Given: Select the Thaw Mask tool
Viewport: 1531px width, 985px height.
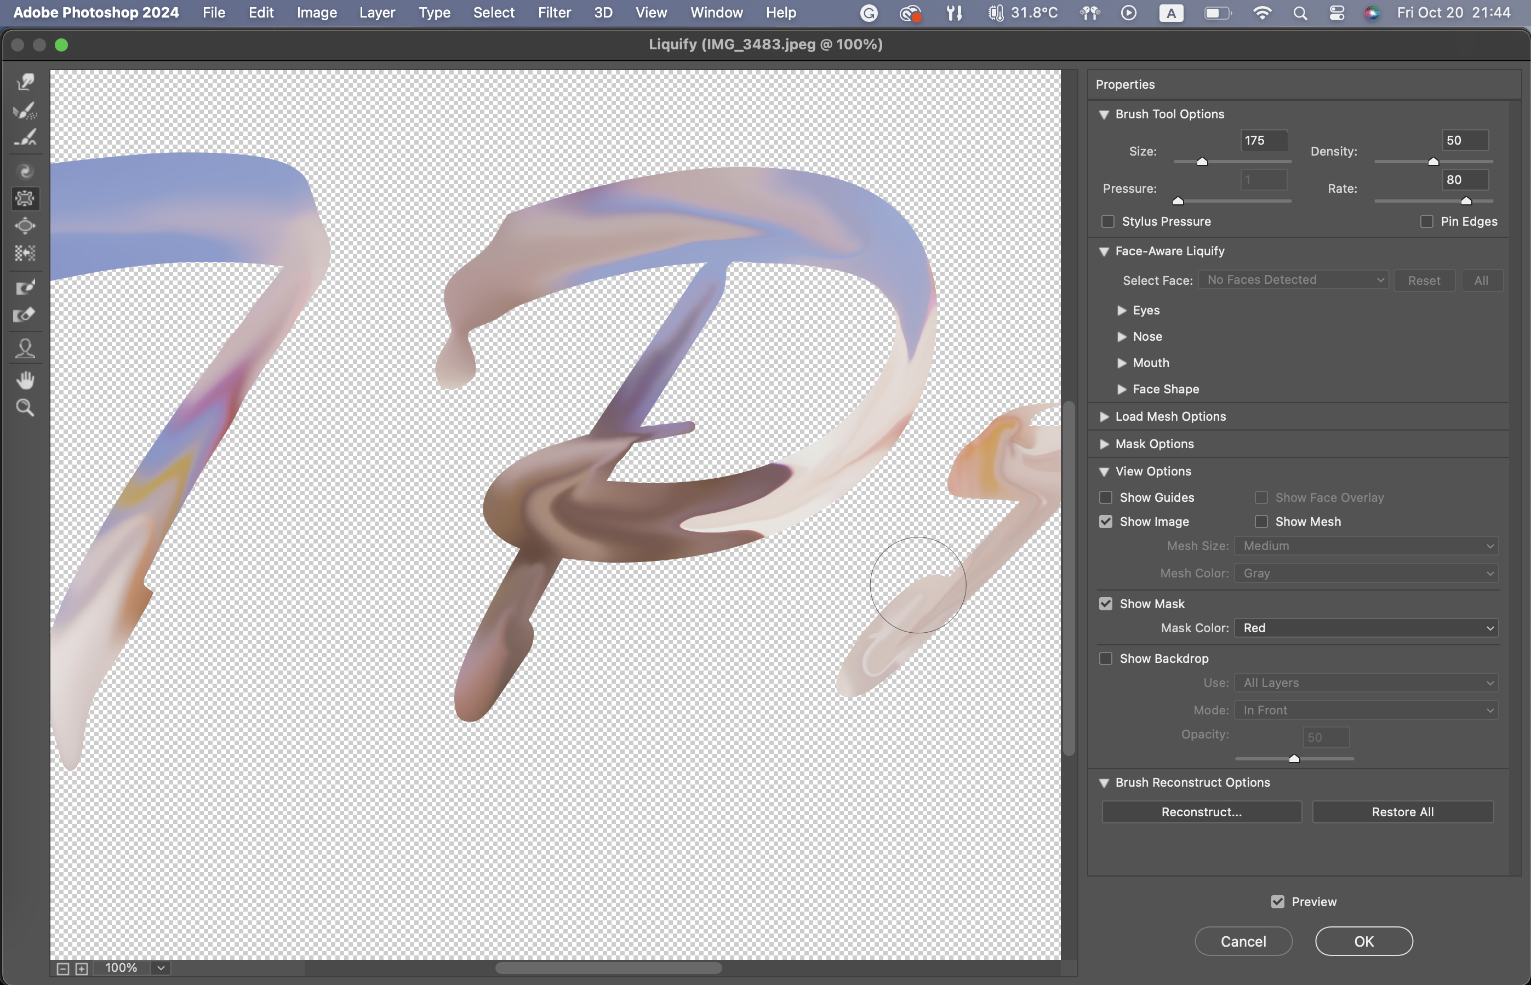Looking at the screenshot, I should click(x=26, y=314).
